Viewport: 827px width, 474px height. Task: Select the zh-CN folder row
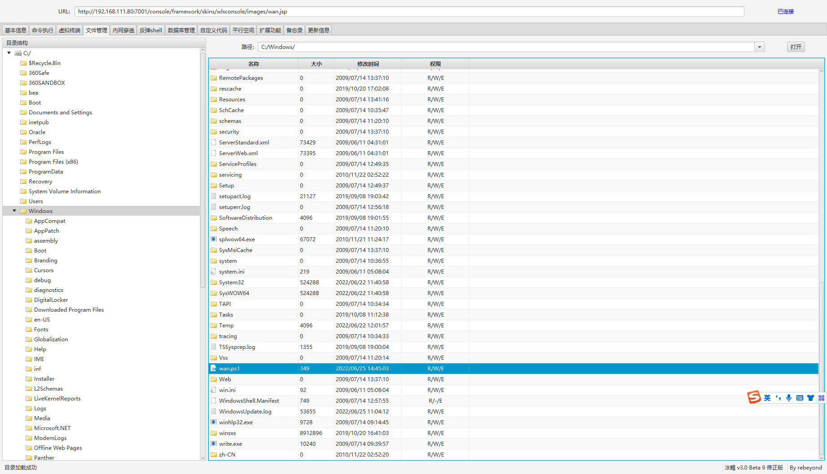click(x=514, y=454)
